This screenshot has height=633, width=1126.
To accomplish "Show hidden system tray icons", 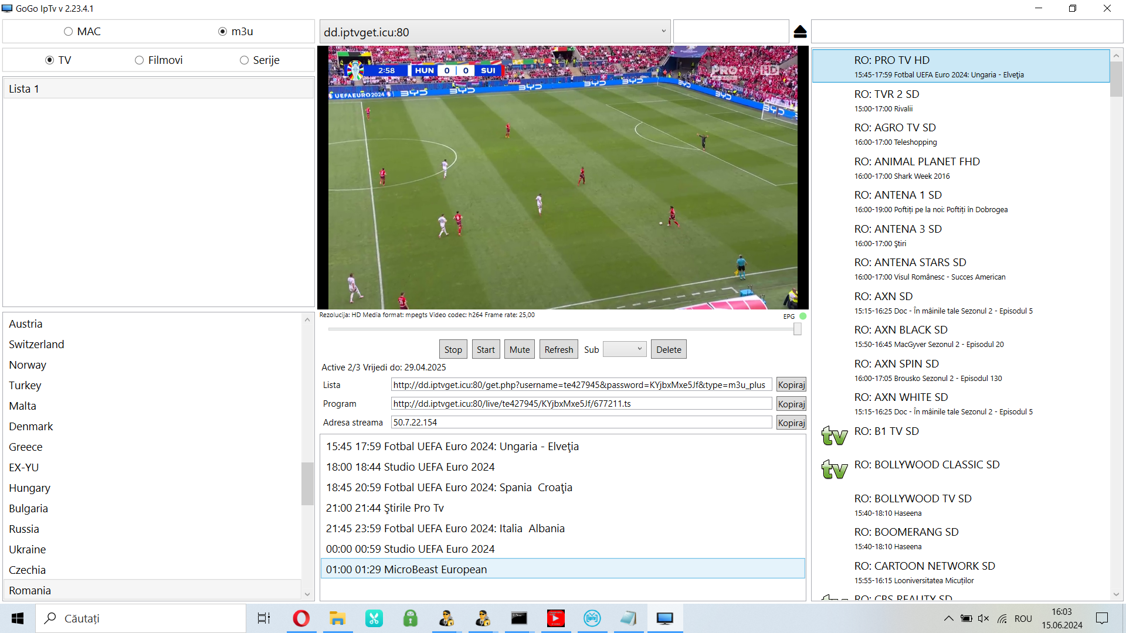I will 948,618.
